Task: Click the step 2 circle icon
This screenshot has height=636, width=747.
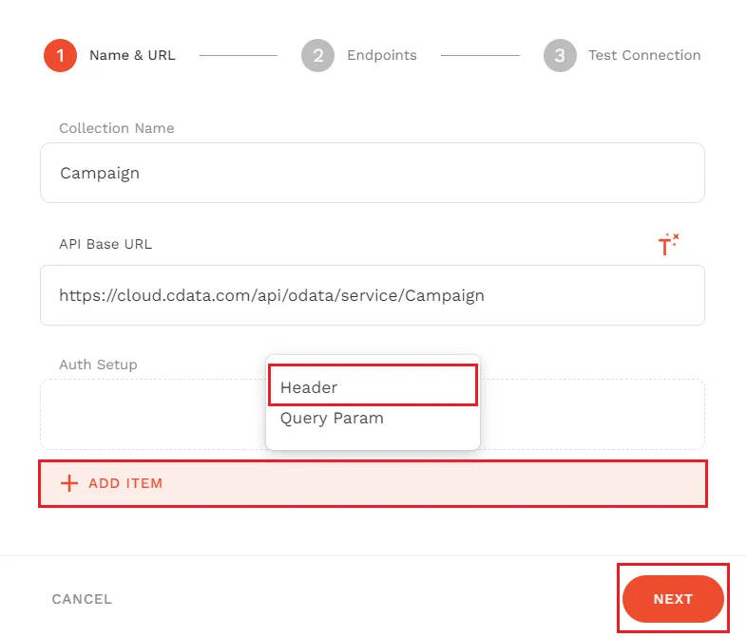Action: (x=317, y=55)
